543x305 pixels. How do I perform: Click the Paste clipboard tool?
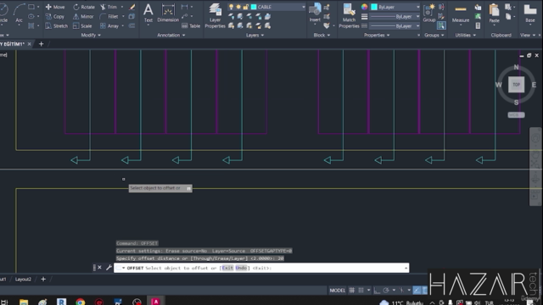(494, 14)
